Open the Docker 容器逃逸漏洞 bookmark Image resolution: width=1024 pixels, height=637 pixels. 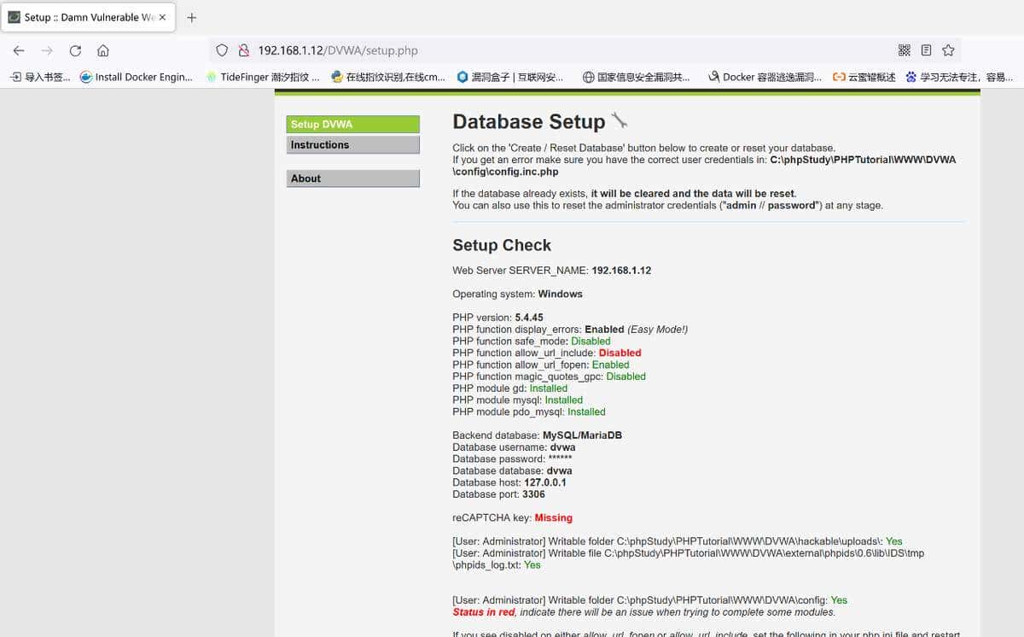[765, 77]
